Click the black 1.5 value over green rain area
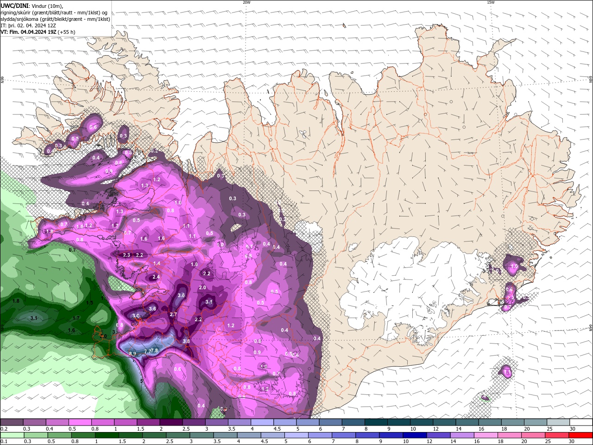The image size is (593, 445). [89, 303]
